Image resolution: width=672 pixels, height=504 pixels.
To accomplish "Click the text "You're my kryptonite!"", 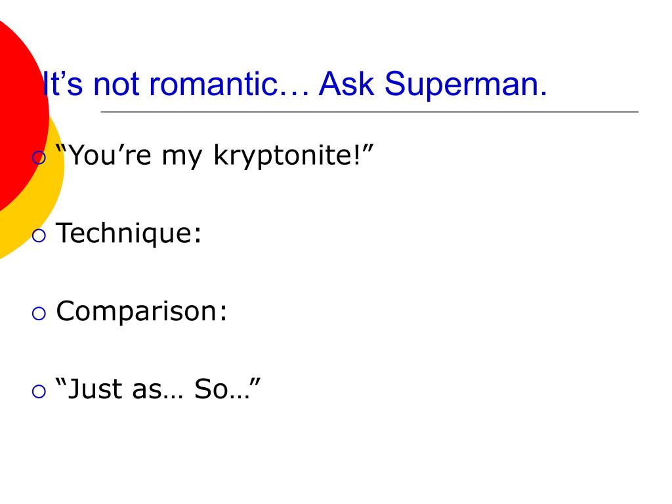I will pyautogui.click(x=215, y=155).
